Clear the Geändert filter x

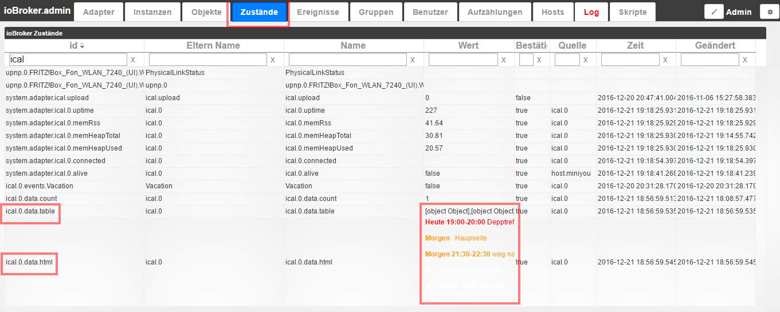point(745,60)
